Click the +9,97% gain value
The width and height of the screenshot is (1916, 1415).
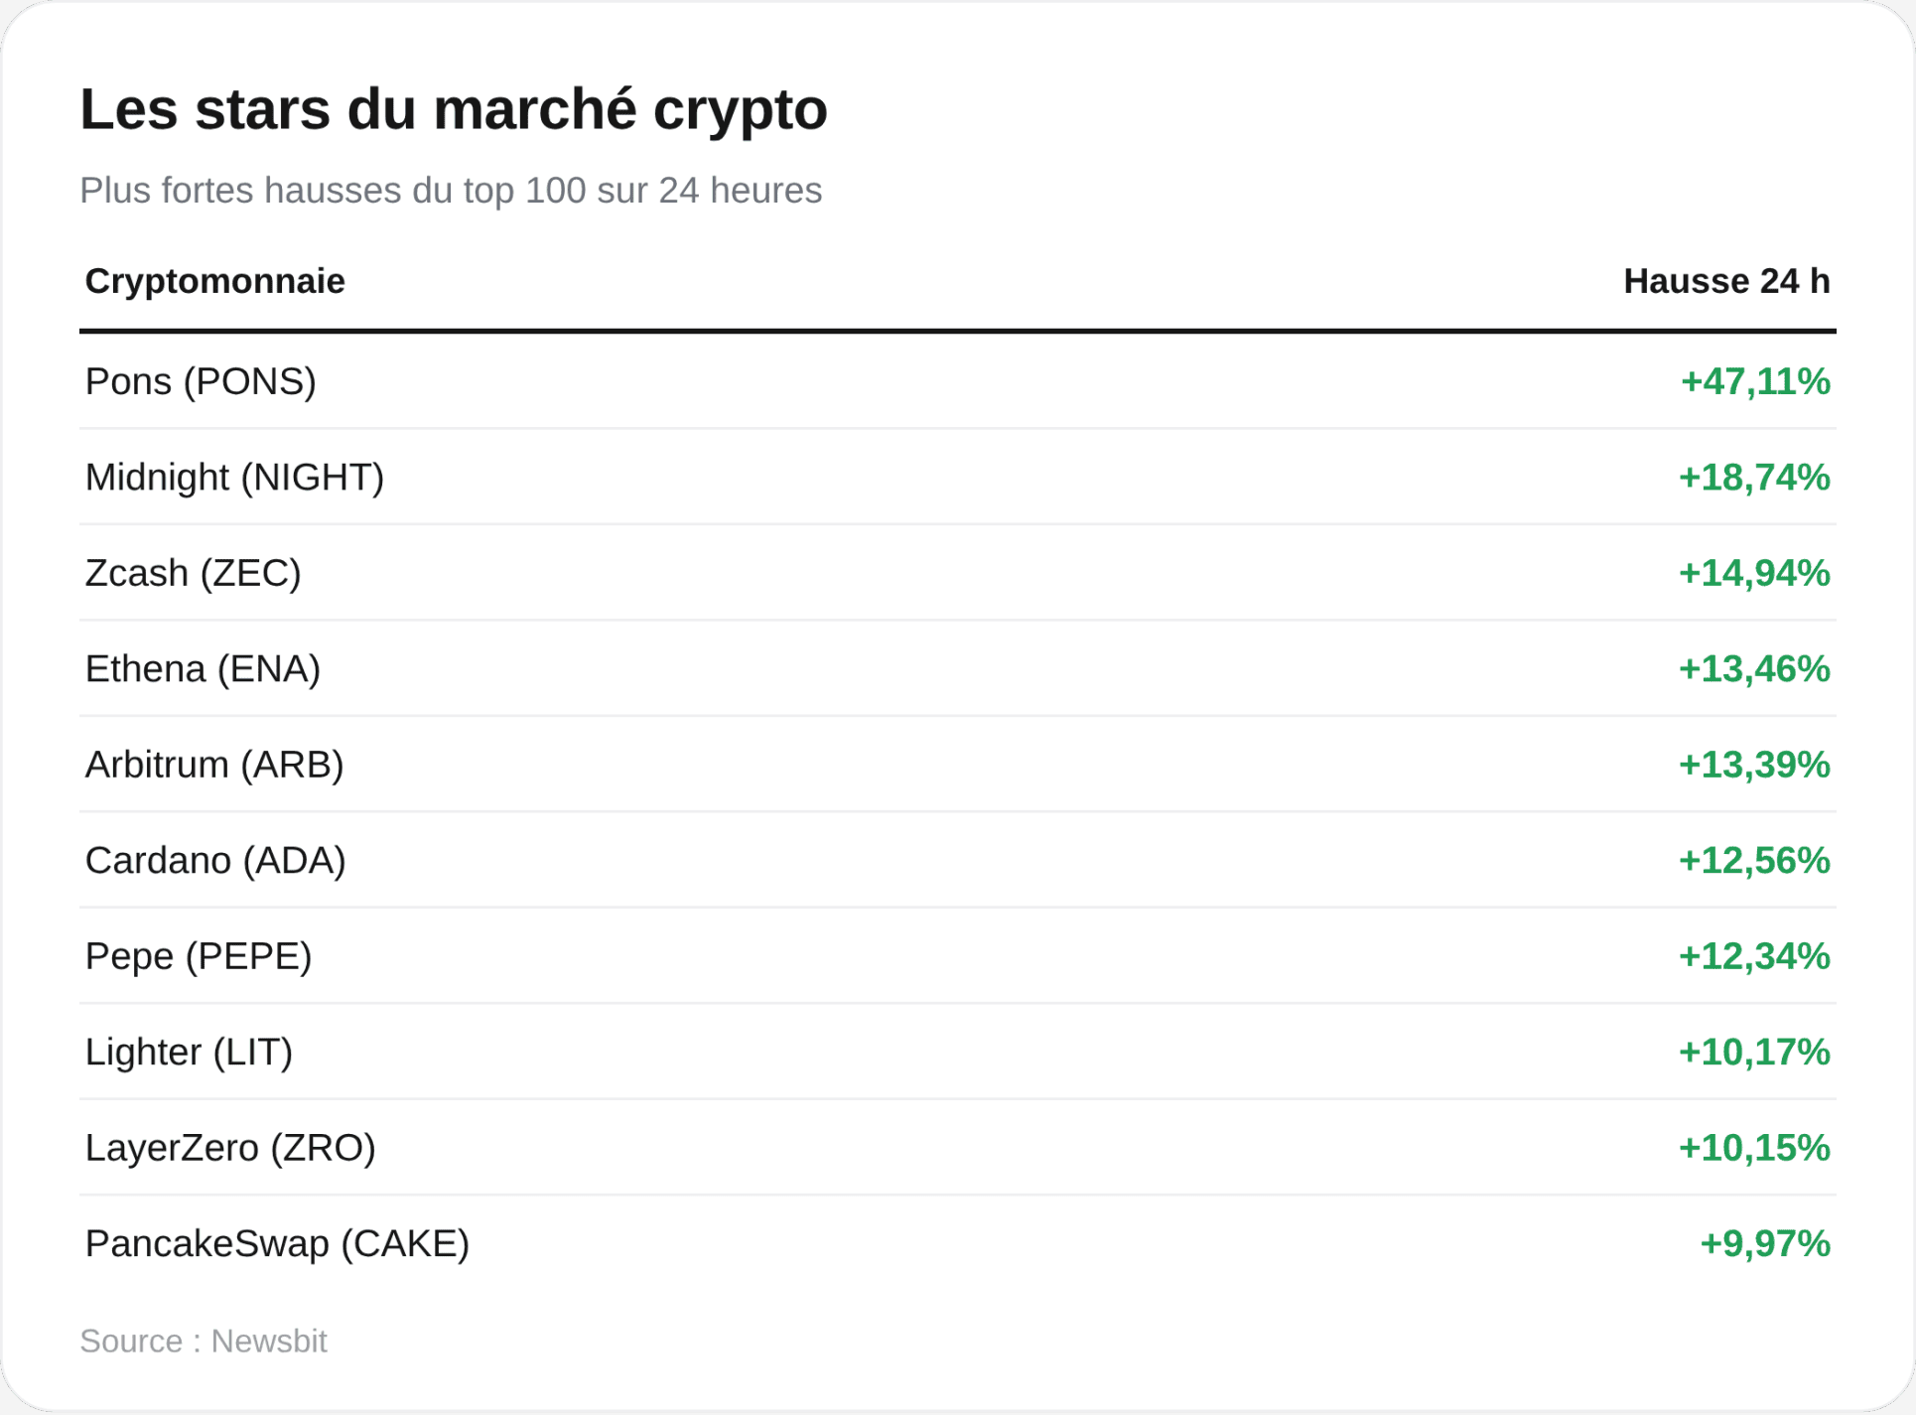1765,1244
